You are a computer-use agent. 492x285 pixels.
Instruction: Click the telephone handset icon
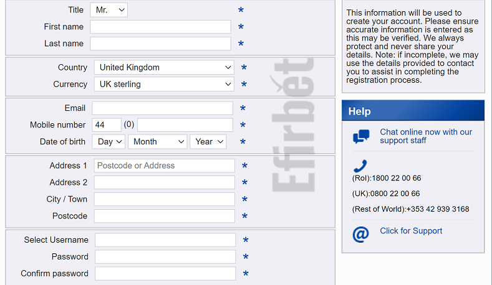pos(360,166)
